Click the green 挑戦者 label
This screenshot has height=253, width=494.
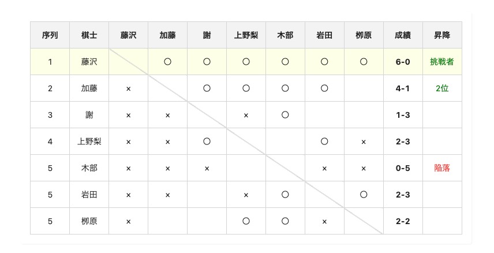click(442, 62)
